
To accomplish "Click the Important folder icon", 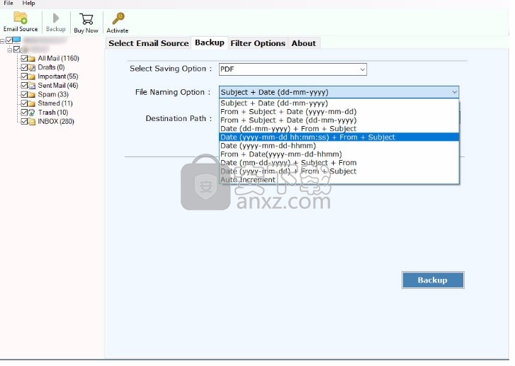I will pos(32,77).
